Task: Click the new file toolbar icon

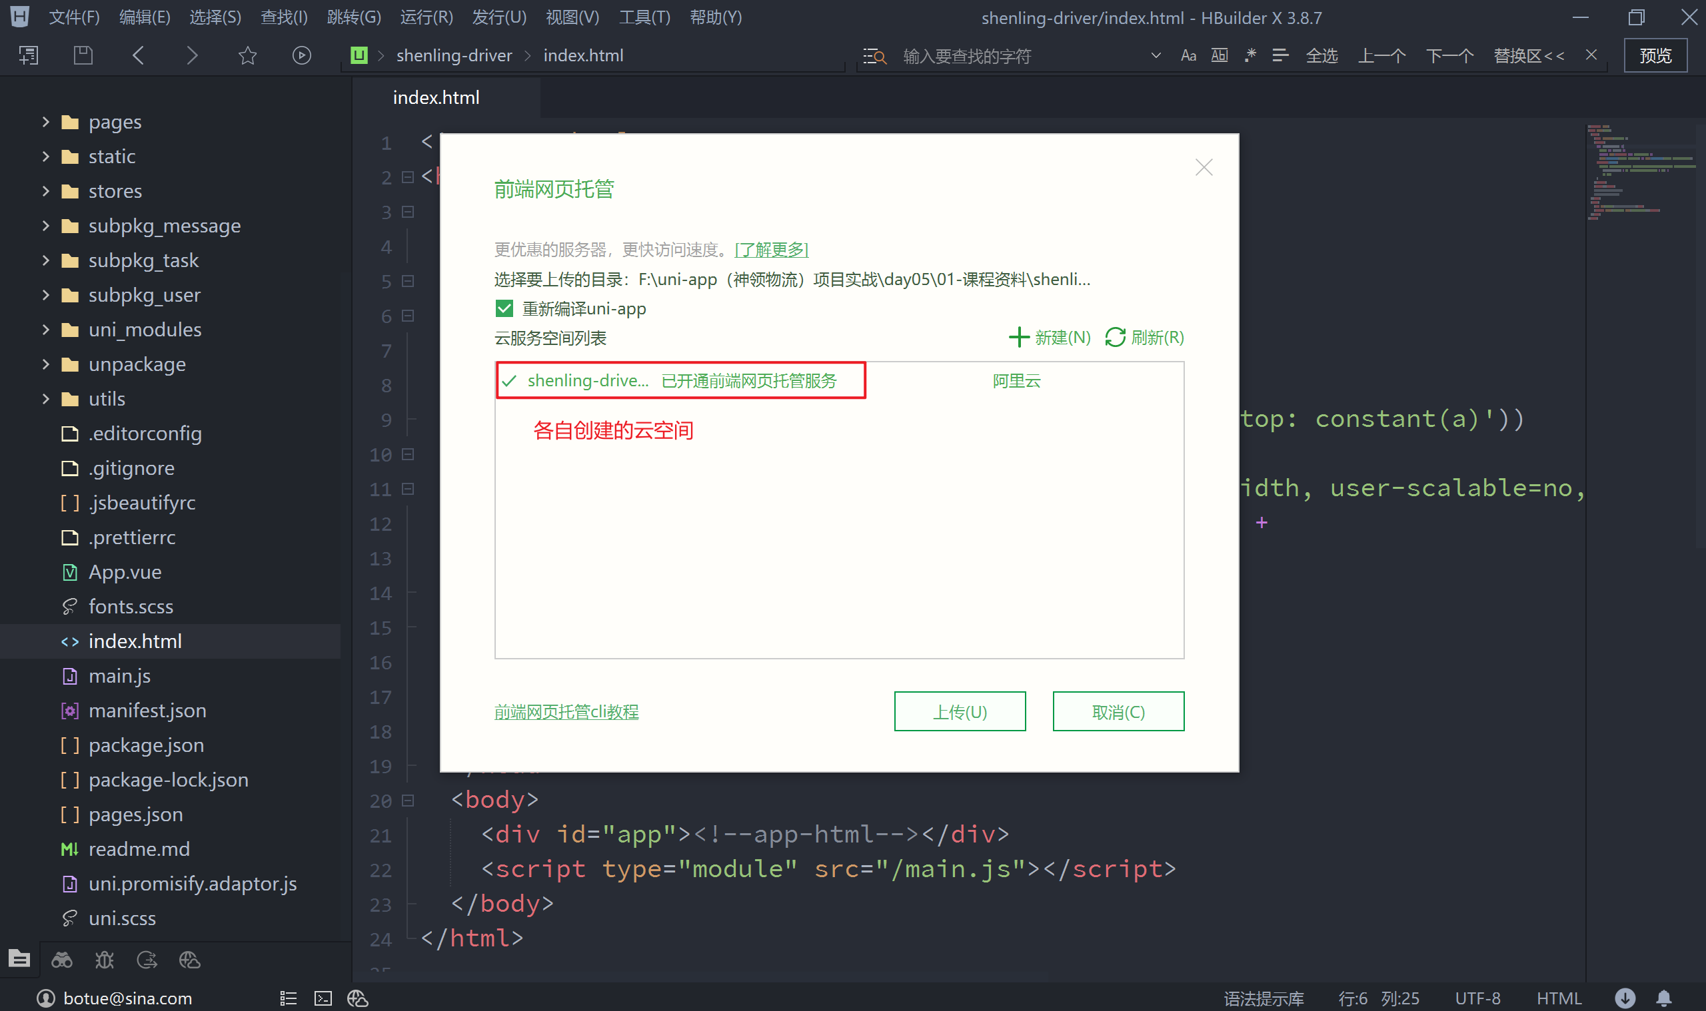Action: click(29, 55)
